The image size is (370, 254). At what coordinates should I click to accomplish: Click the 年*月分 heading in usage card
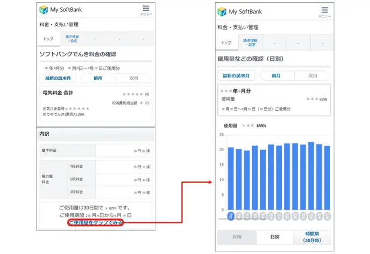tap(236, 91)
